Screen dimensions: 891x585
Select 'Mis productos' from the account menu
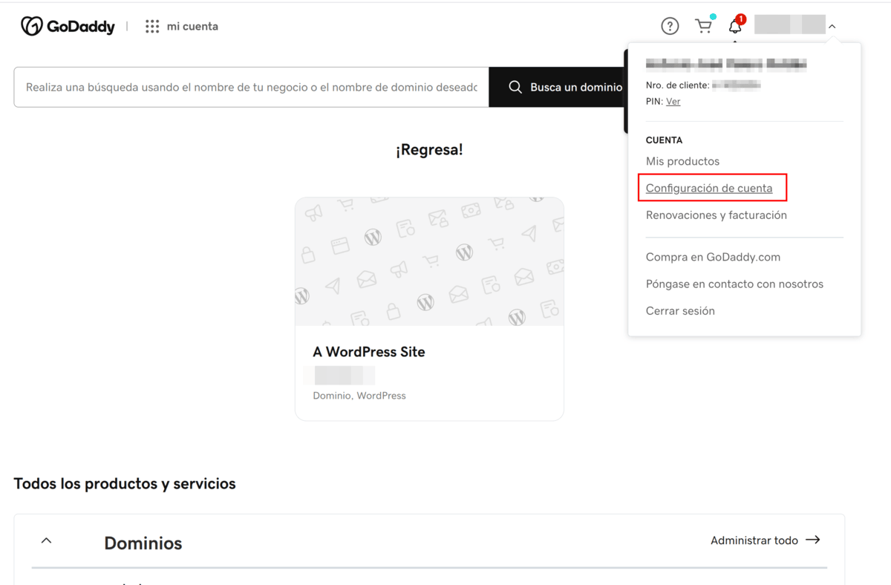pos(682,161)
